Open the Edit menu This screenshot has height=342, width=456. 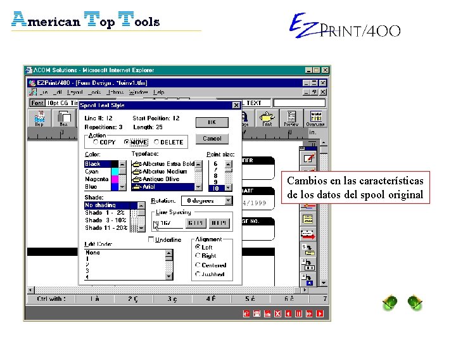(x=58, y=92)
